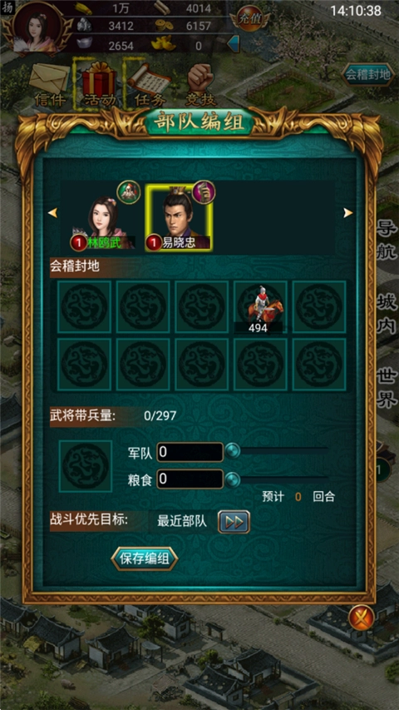399x710 pixels.
Task: Collapse the resource bar with blue arrow
Action: 234,44
